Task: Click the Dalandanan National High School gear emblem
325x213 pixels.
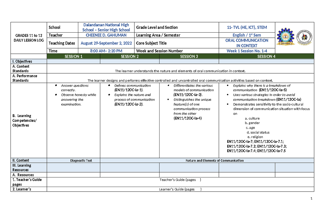Action: click(x=286, y=36)
